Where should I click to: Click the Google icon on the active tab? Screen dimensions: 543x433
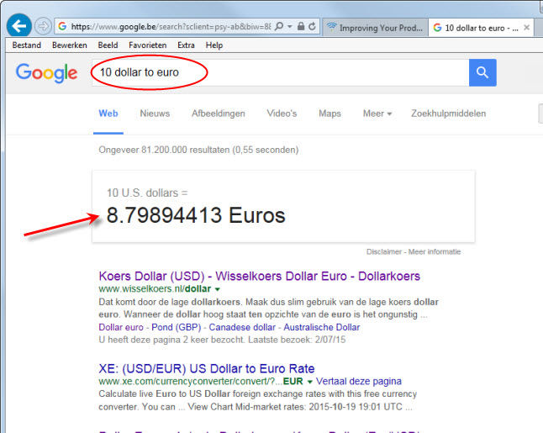tap(437, 28)
